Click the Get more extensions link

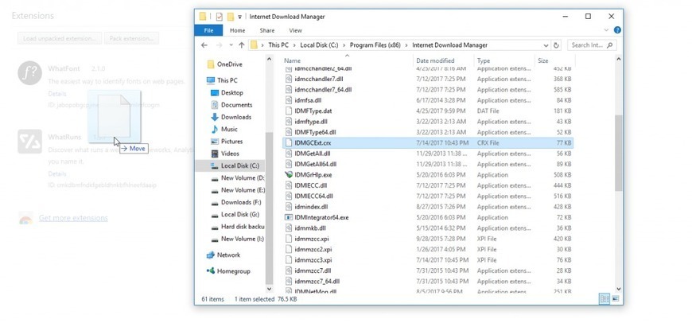72,218
